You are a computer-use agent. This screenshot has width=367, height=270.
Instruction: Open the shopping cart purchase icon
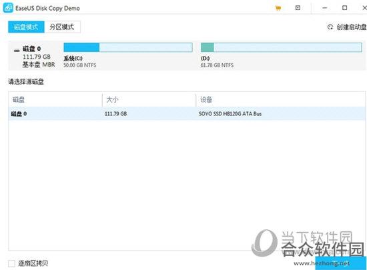[x=278, y=8]
